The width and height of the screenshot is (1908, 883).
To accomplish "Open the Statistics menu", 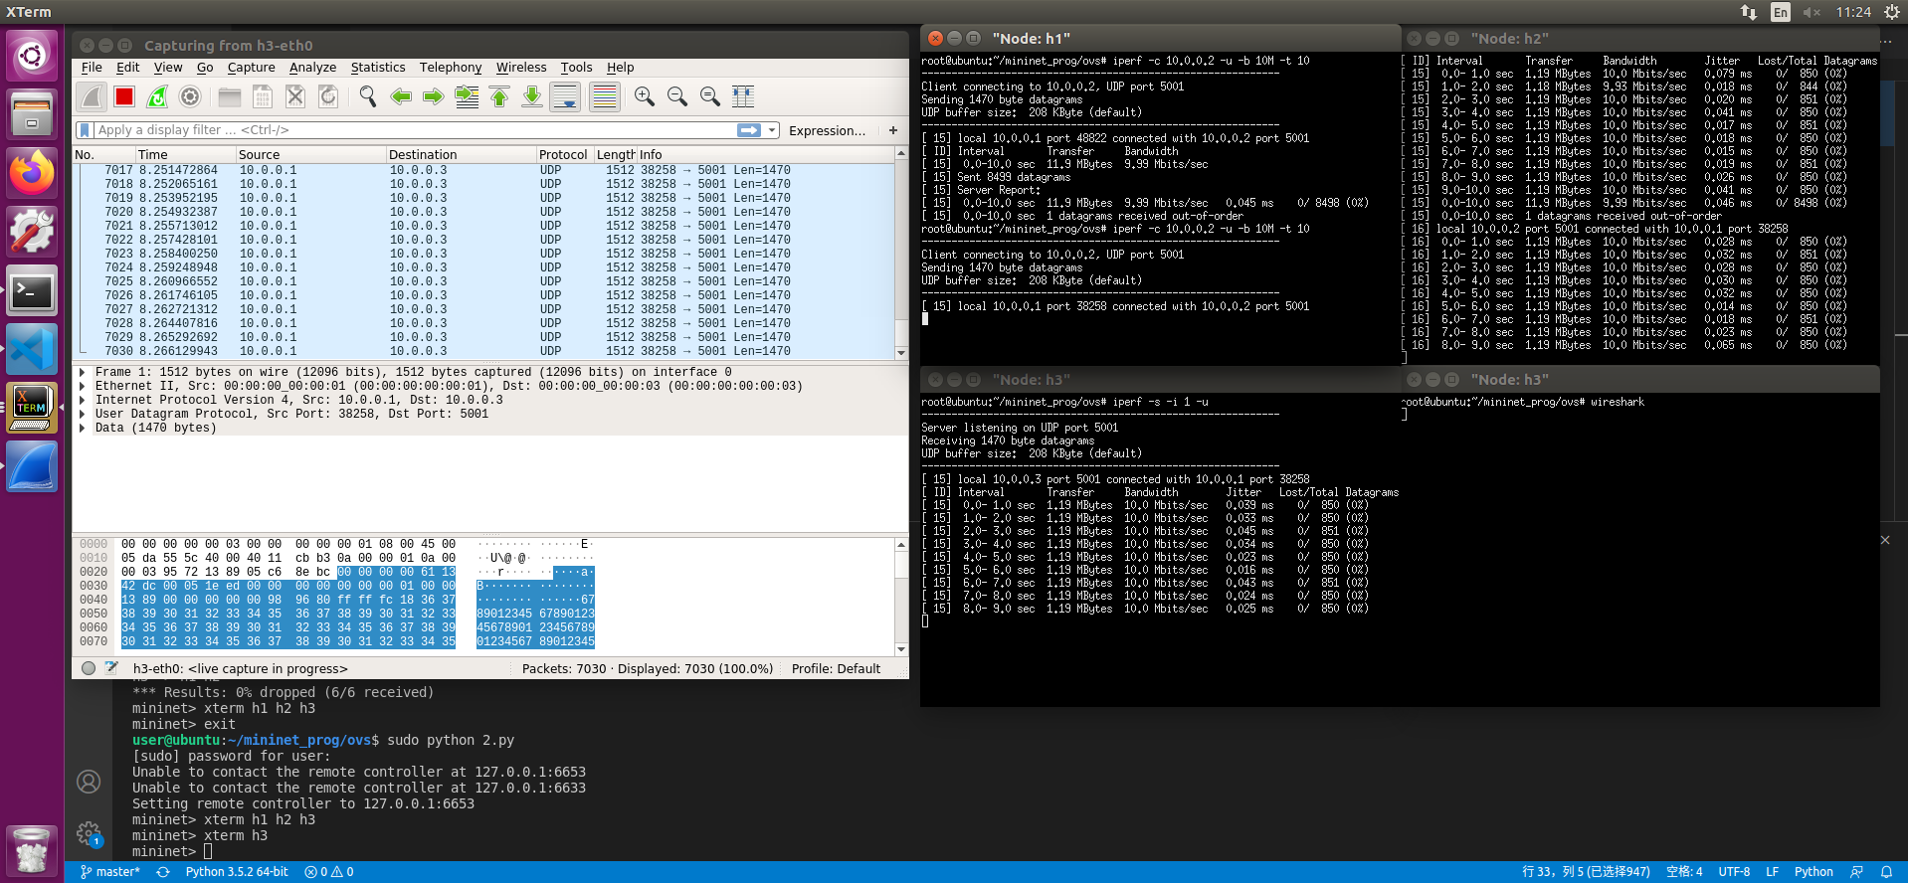I will [377, 68].
